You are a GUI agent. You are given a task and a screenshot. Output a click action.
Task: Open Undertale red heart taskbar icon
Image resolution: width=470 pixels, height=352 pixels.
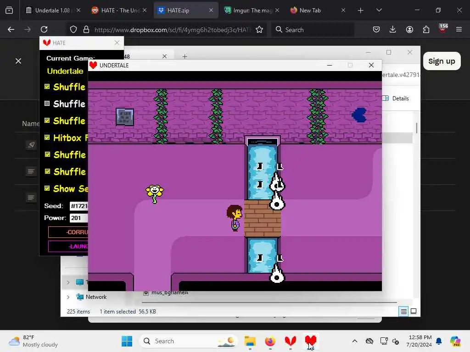(x=311, y=341)
